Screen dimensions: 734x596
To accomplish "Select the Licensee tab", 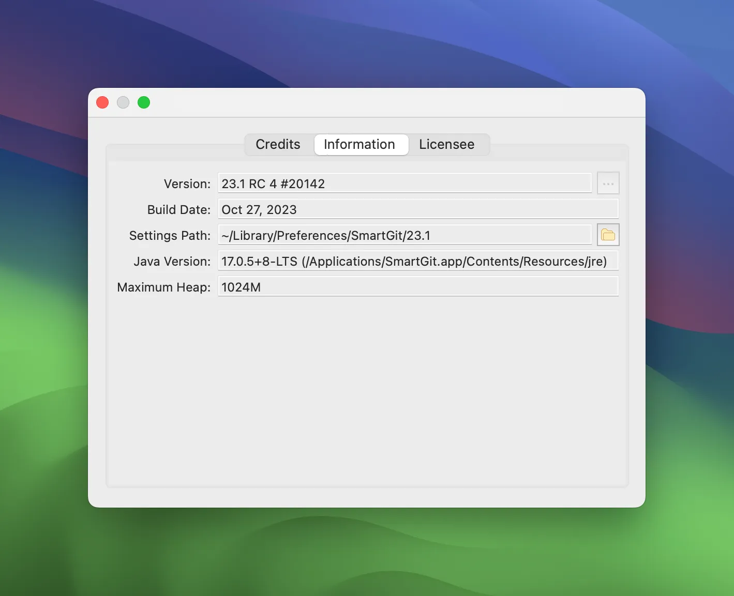I will [447, 144].
